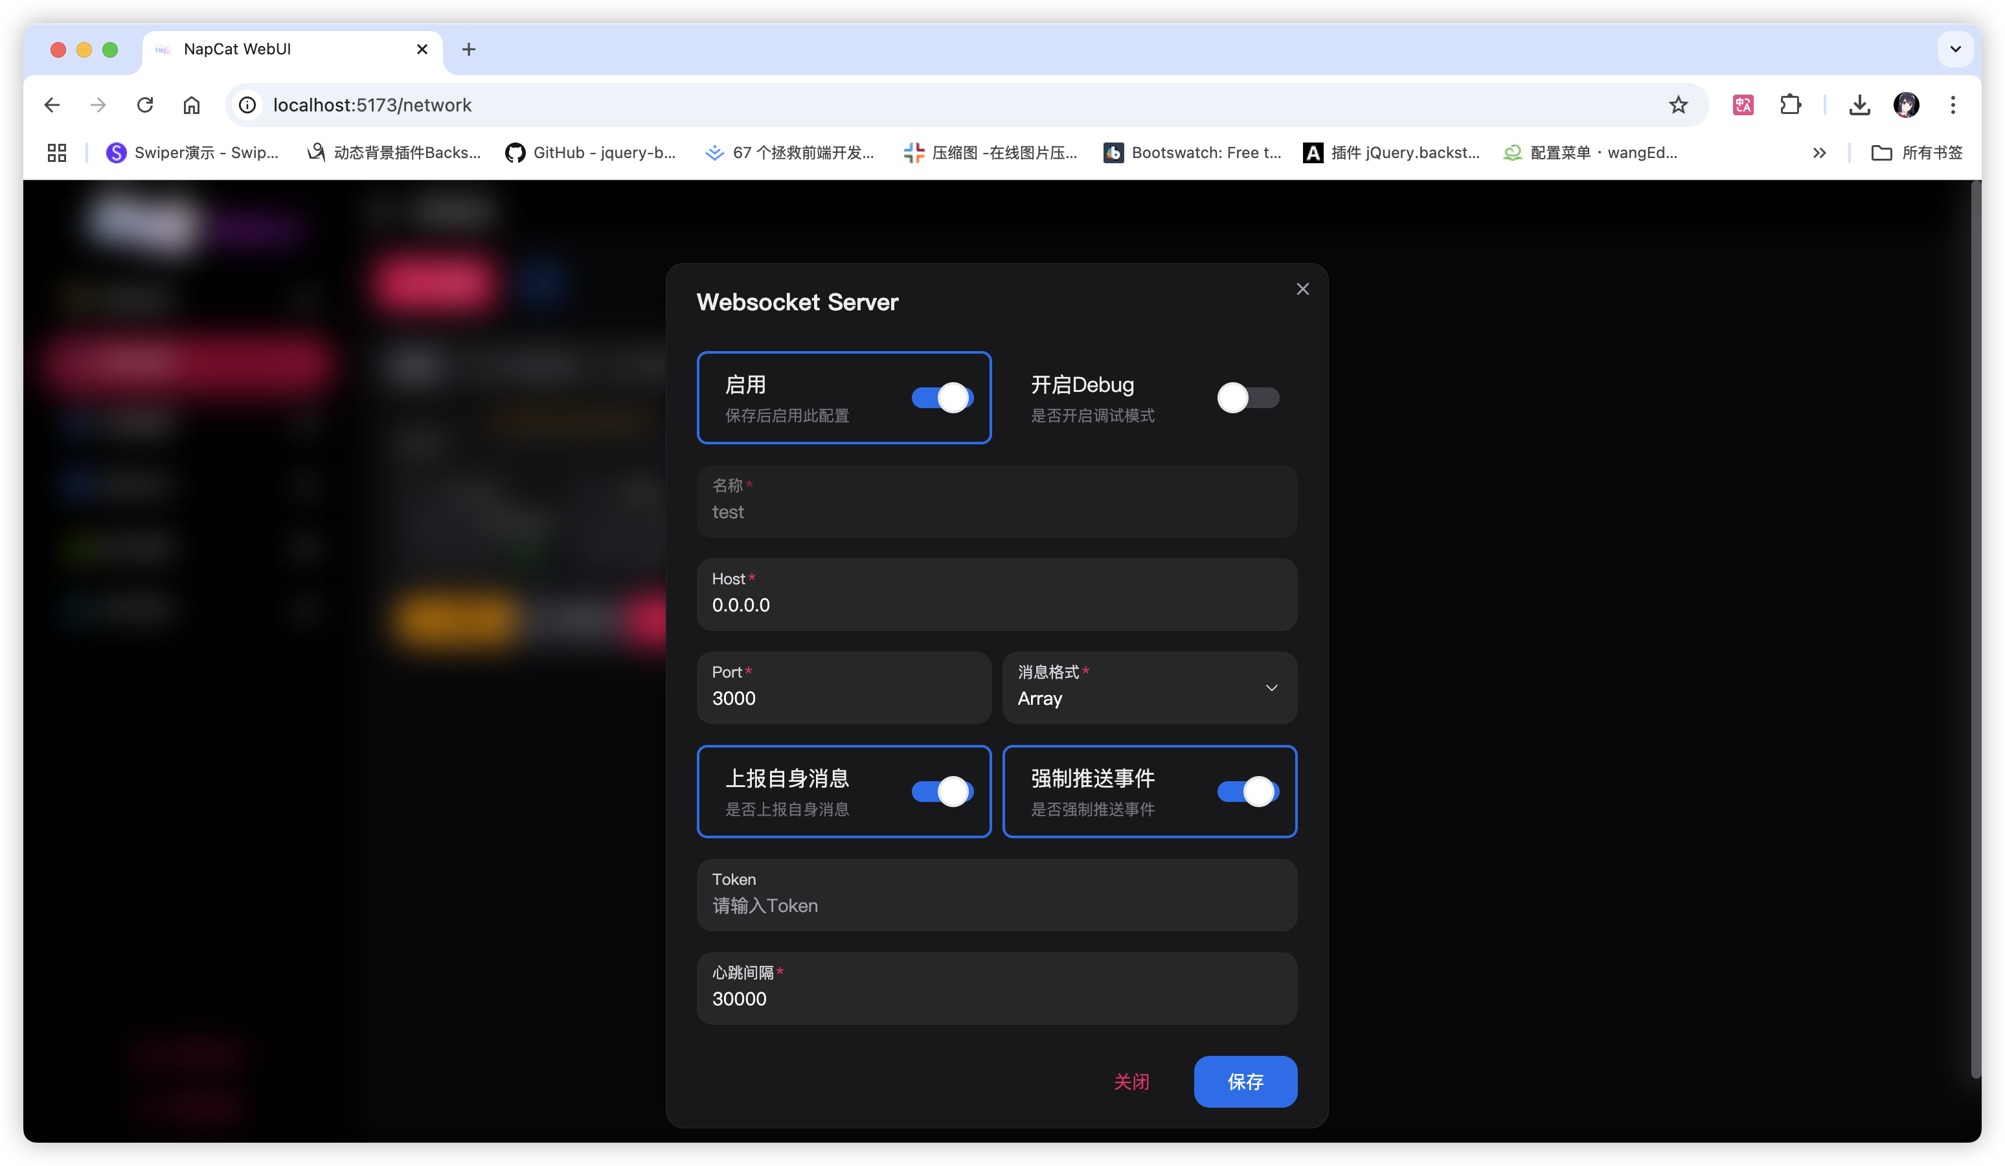
Task: Open the 压缩图 -在线图片压 bookmark
Action: coord(991,153)
